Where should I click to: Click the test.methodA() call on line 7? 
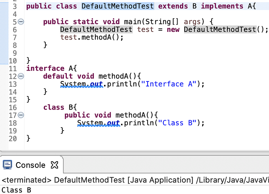pos(92,37)
